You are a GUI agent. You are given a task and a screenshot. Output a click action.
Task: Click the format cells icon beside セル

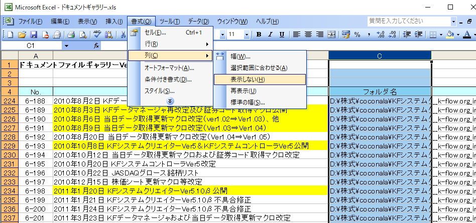[x=134, y=32]
